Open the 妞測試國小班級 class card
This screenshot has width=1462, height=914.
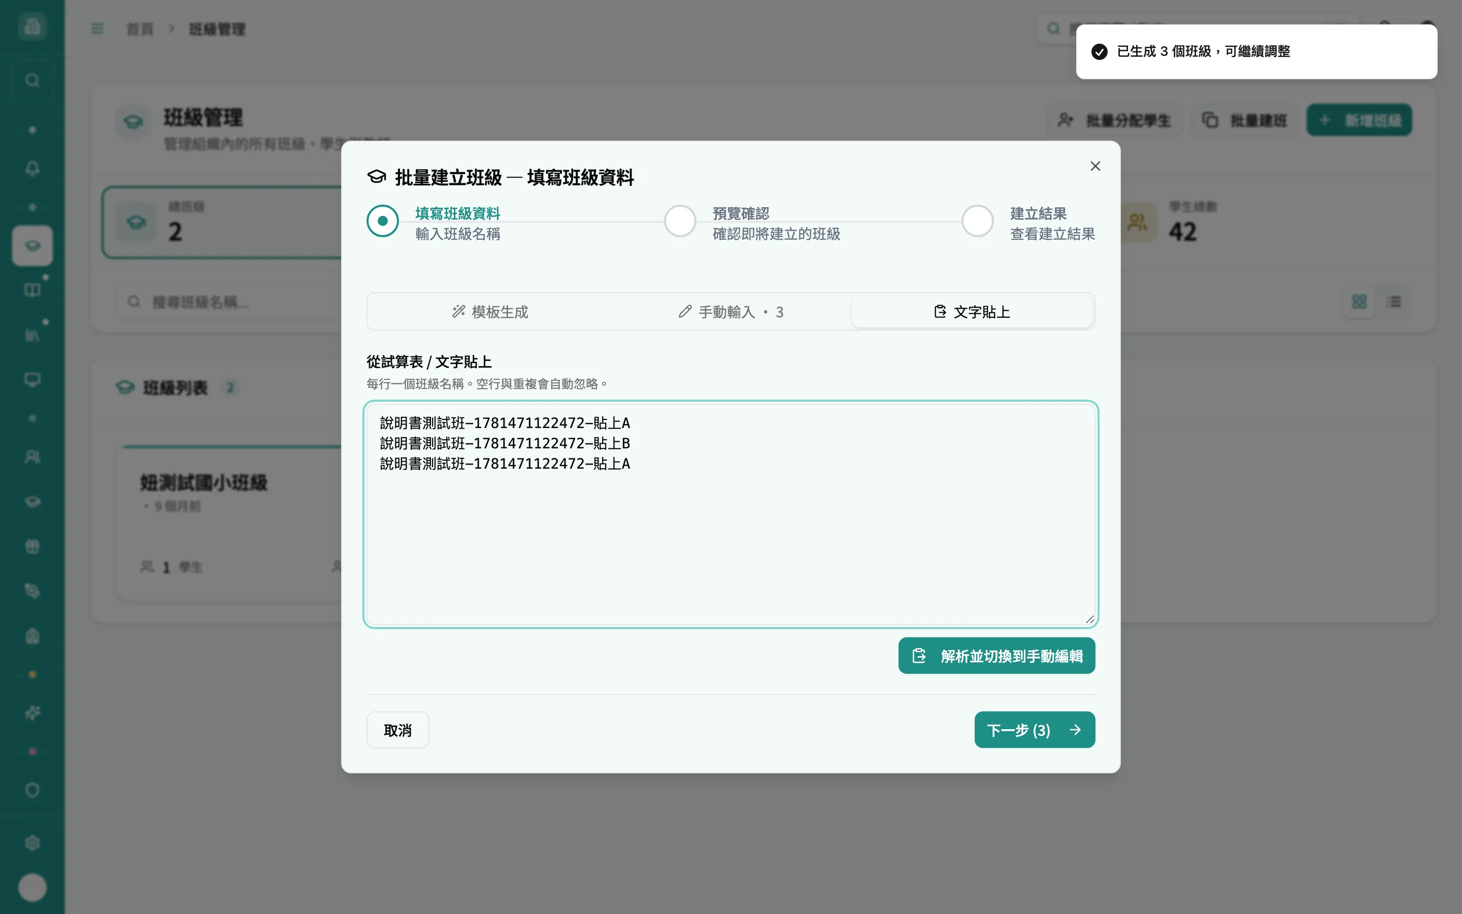(229, 524)
